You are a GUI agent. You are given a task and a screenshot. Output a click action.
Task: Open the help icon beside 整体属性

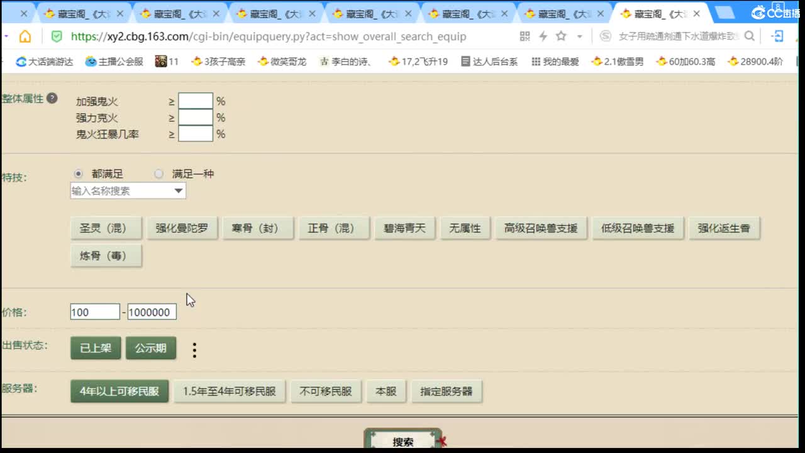(52, 99)
